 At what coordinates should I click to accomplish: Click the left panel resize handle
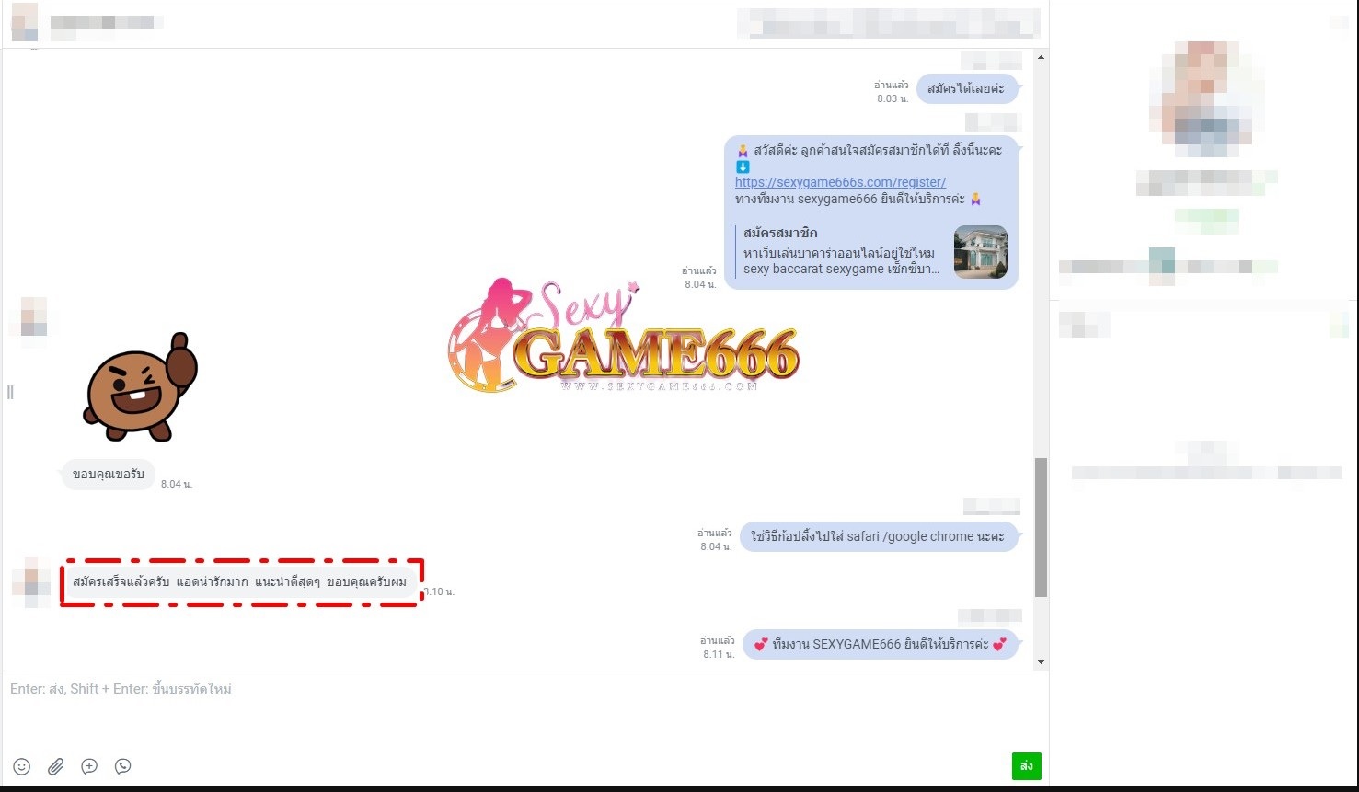click(x=10, y=393)
